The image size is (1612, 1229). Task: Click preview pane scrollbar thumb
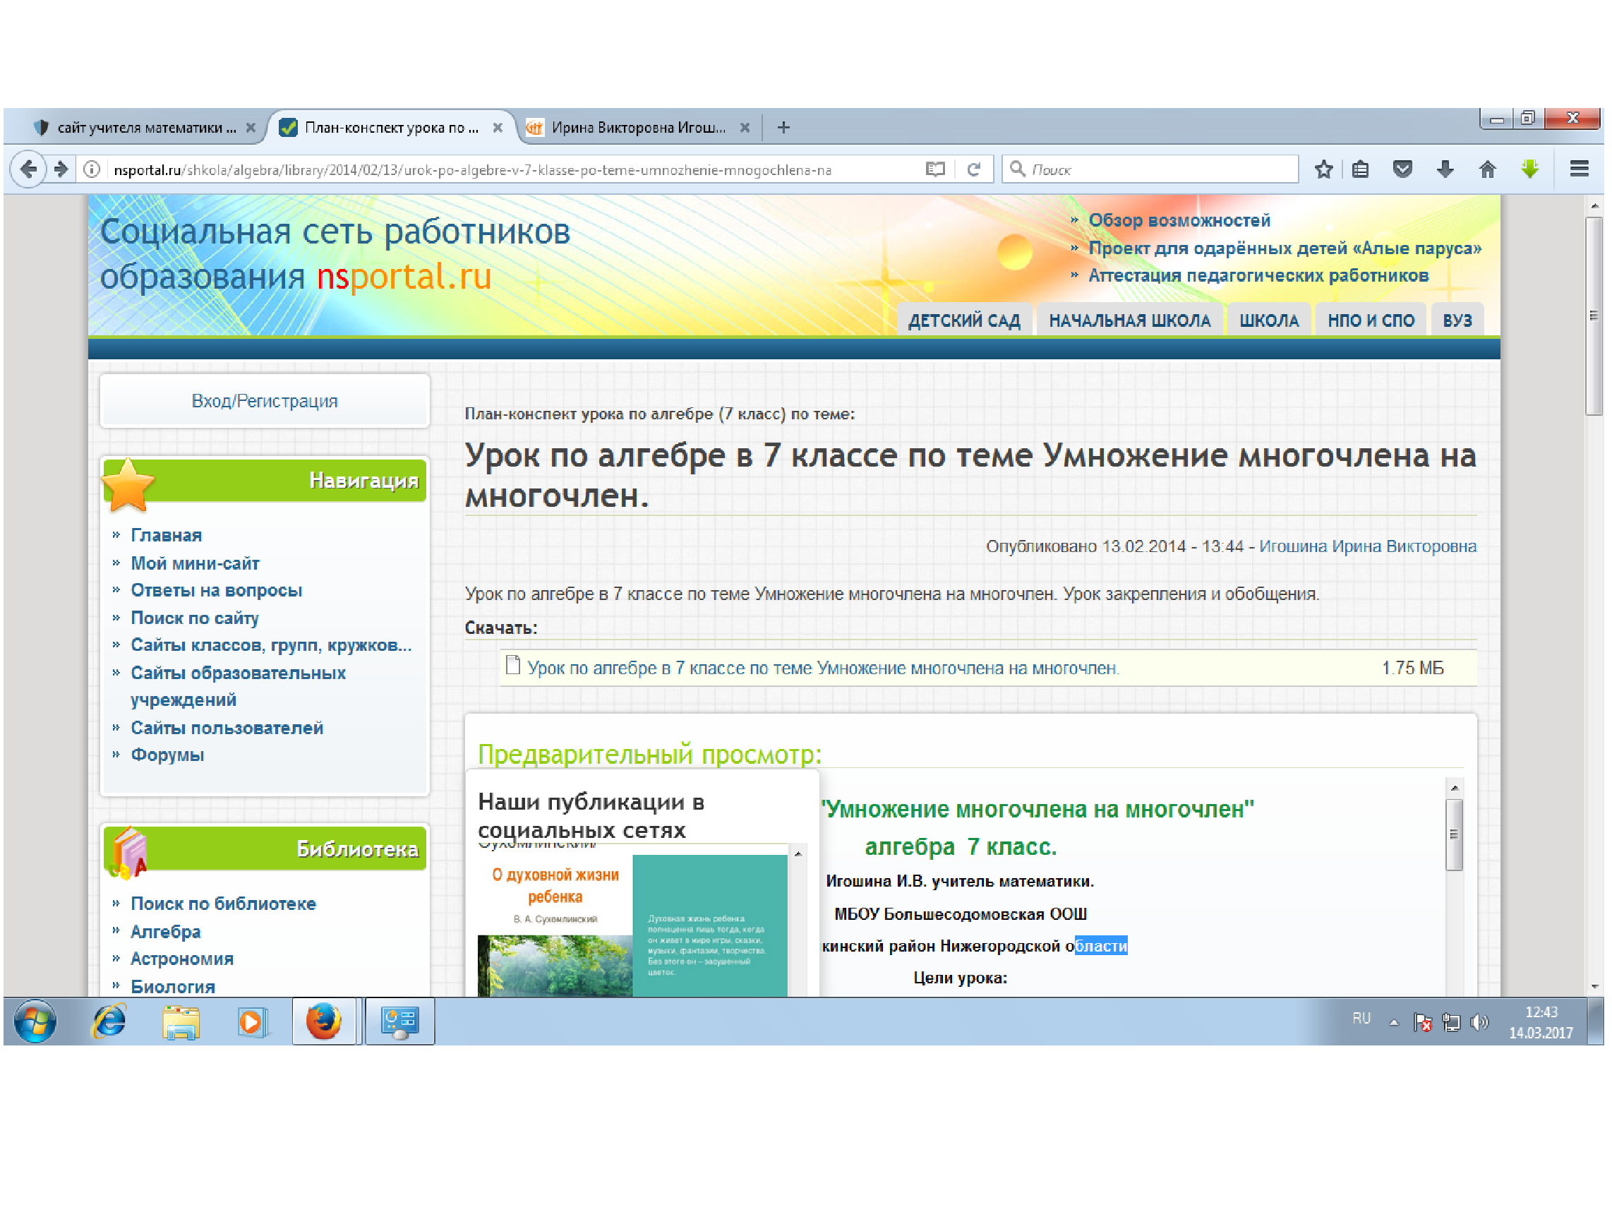tap(1454, 835)
